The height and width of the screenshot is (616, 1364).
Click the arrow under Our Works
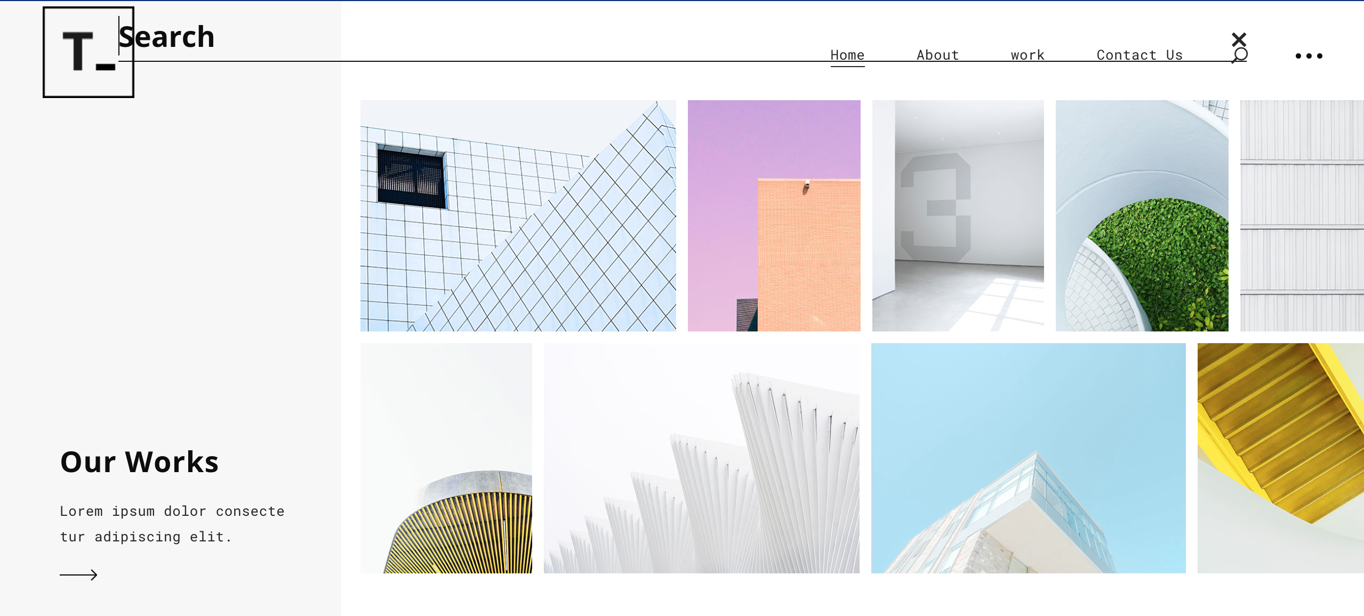pos(78,574)
